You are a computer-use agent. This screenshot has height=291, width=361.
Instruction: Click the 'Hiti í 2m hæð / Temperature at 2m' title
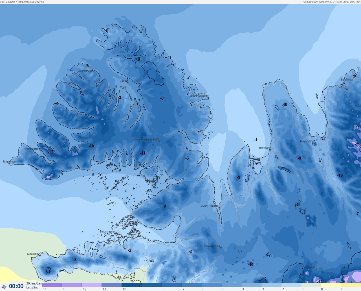[x=22, y=2]
